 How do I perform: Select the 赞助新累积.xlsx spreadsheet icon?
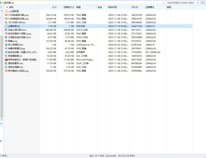[x=6, y=63]
